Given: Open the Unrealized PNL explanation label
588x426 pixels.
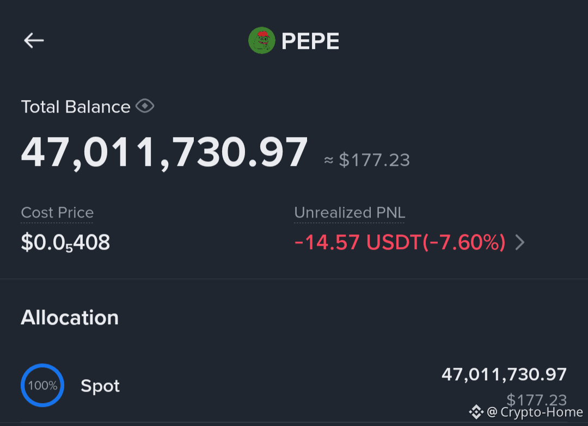Looking at the screenshot, I should coord(350,213).
